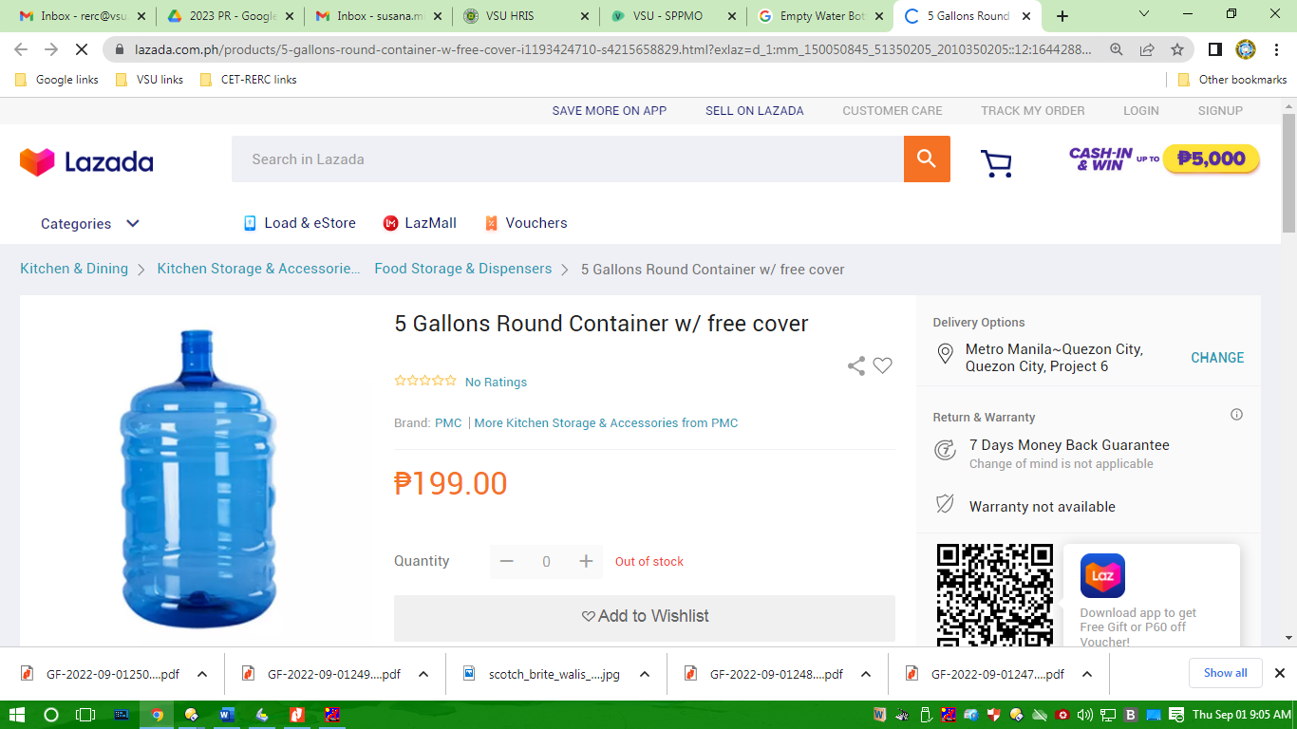Open Chrome tab search dropdown arrow
The height and width of the screenshot is (729, 1297).
(x=1144, y=15)
